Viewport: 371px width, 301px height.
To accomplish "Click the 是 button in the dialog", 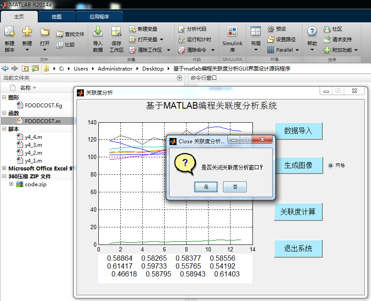I will (206, 187).
